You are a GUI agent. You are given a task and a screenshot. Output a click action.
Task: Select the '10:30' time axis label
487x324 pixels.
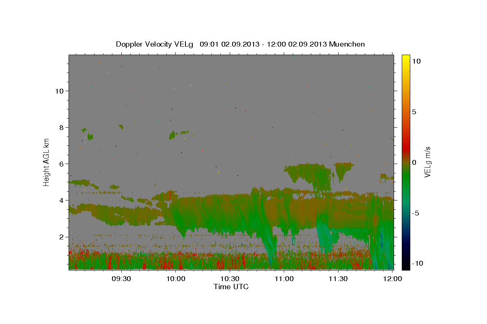tap(230, 279)
